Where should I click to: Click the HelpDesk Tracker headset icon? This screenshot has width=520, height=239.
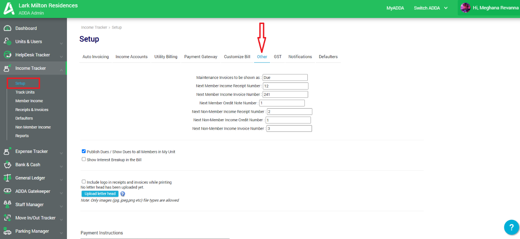(7, 55)
